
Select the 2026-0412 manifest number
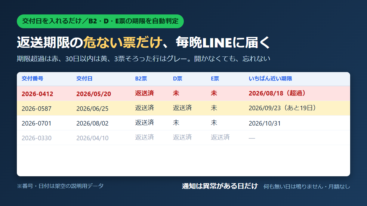37,94
